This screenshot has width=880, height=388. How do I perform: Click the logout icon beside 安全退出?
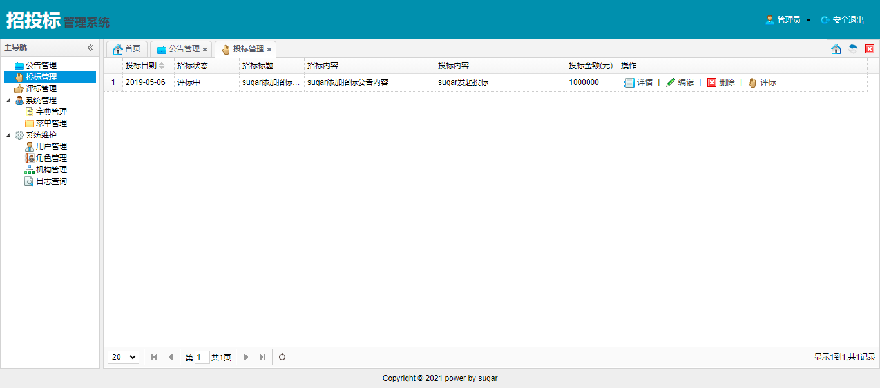(x=825, y=20)
